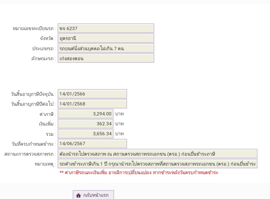Select the ค่าภาษี amount field 3,294.00

(85, 114)
